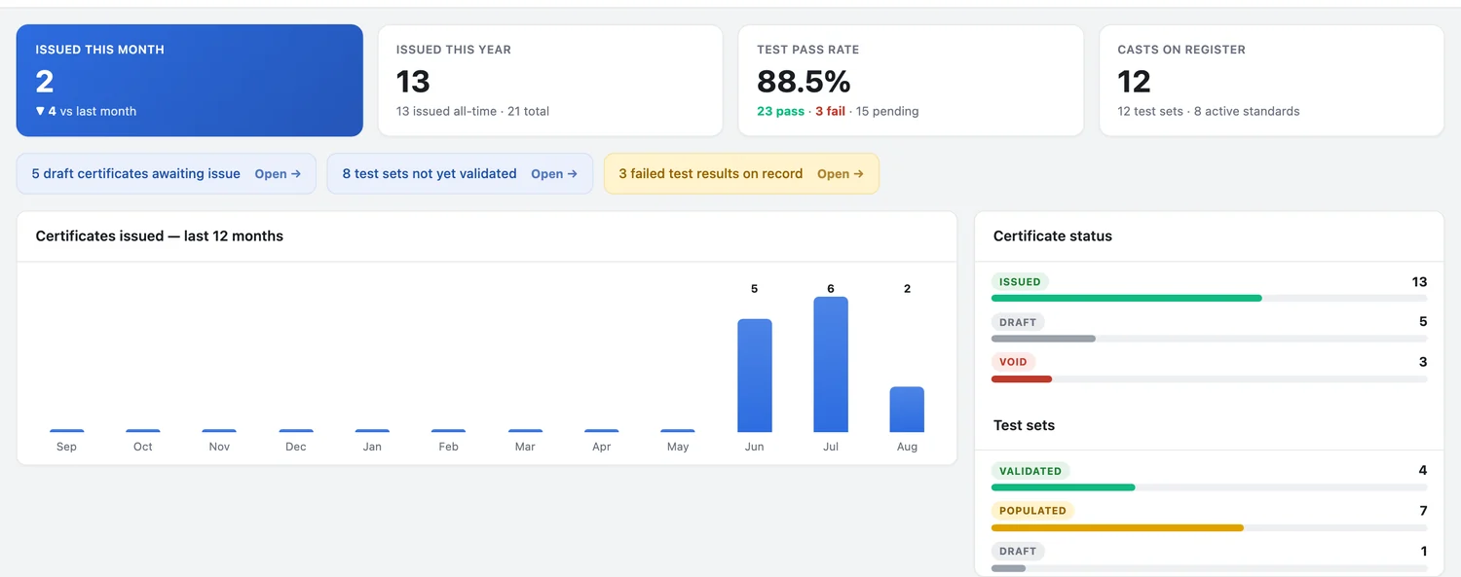Select the Test Pass Rate card
This screenshot has width=1461, height=577.
coord(911,81)
